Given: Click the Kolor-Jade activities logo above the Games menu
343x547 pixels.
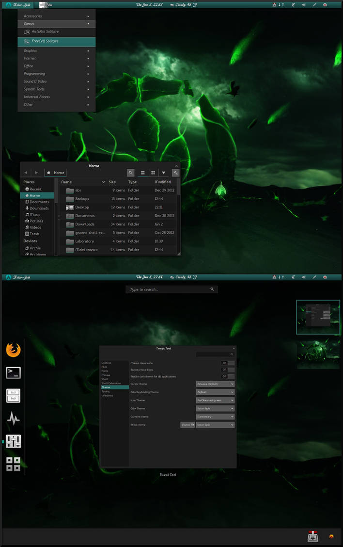Looking at the screenshot, I should click(8, 5).
